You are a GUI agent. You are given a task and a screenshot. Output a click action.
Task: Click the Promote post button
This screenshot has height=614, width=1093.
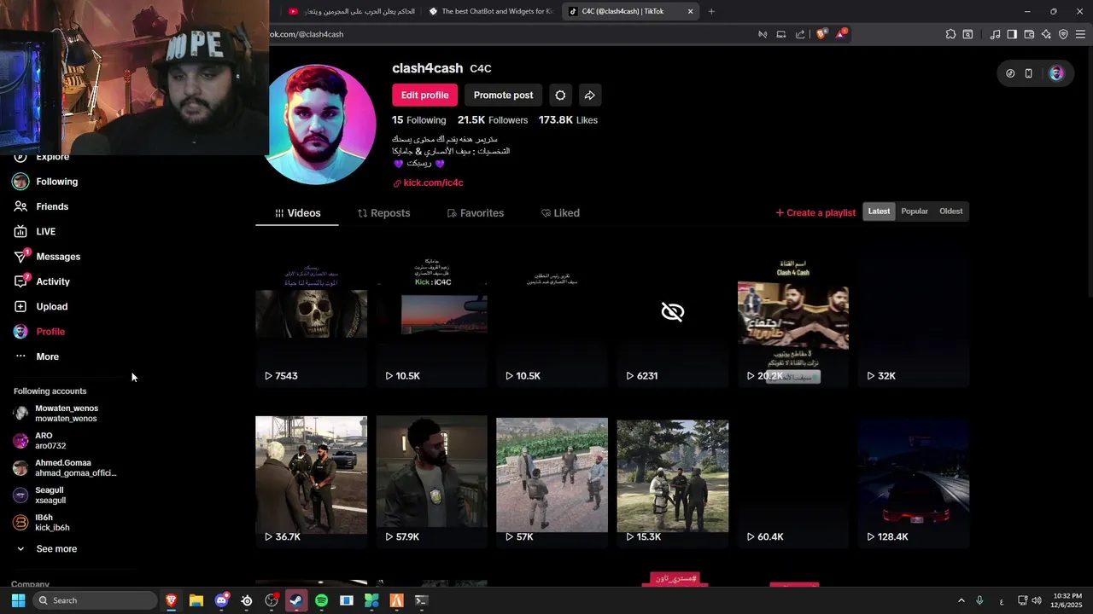503,95
